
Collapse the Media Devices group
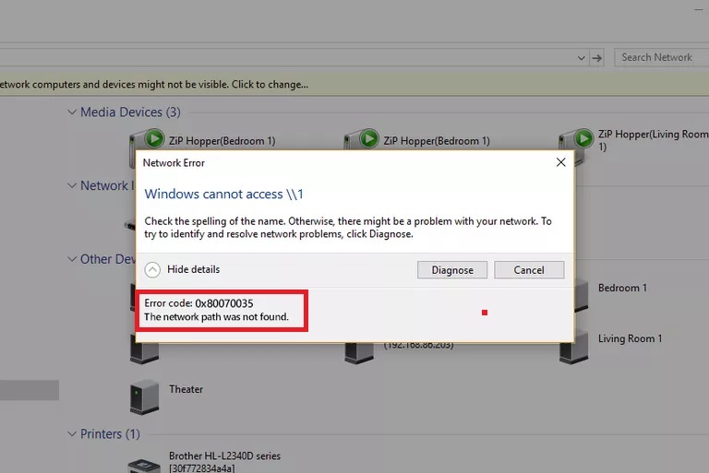[72, 112]
